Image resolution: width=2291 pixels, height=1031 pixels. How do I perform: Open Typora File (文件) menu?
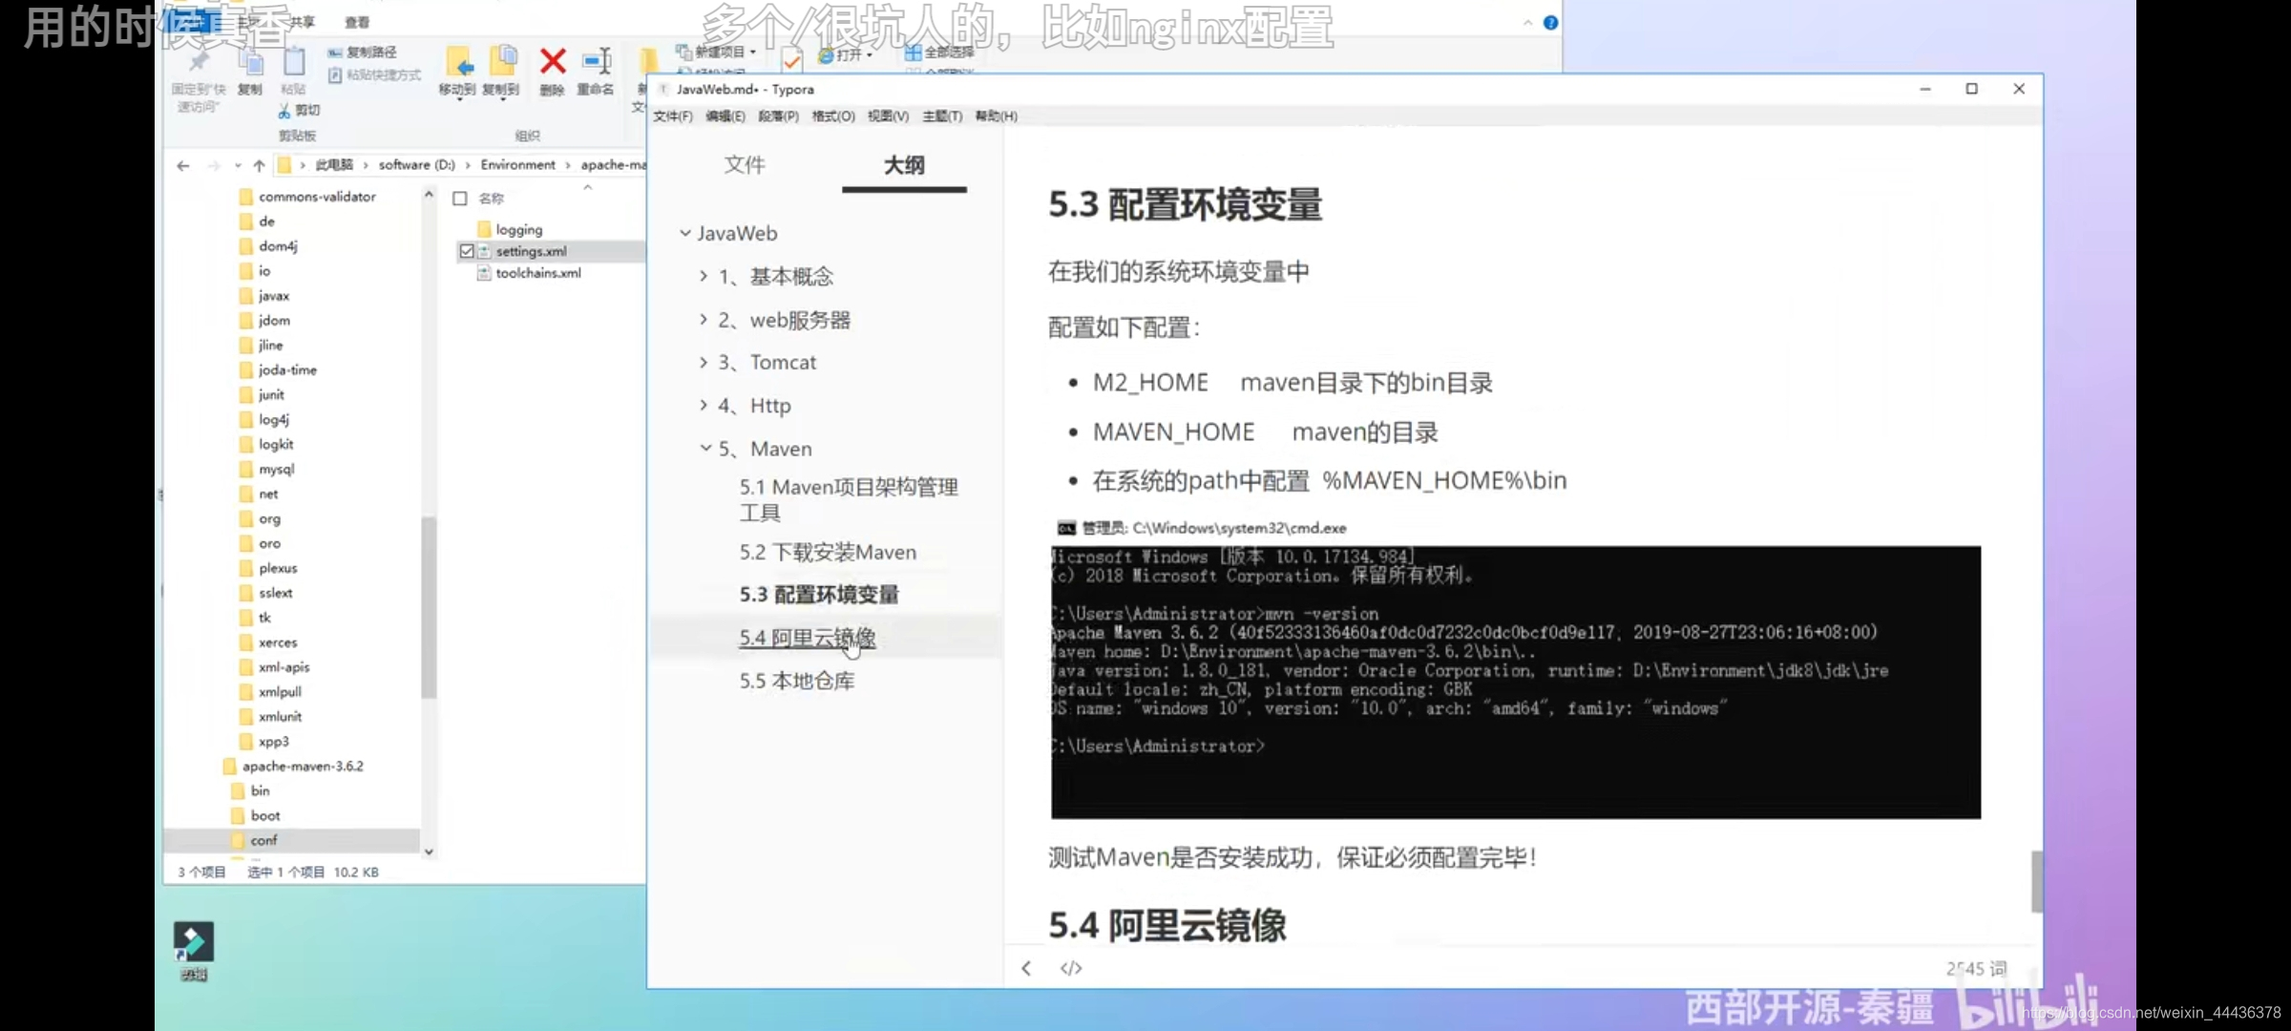673,116
